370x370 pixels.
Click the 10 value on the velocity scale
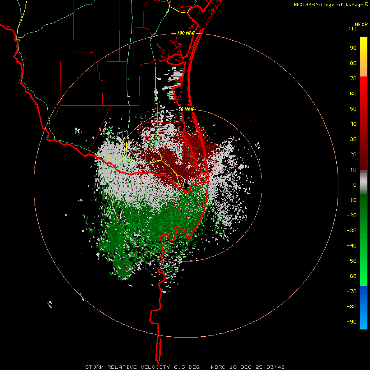[353, 170]
